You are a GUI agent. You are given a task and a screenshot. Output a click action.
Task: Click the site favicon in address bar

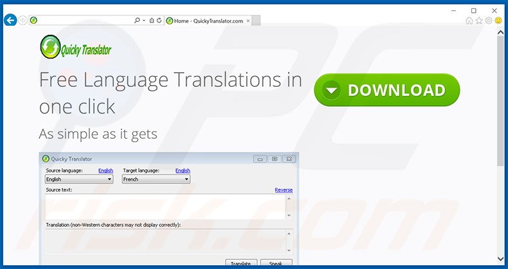click(33, 21)
